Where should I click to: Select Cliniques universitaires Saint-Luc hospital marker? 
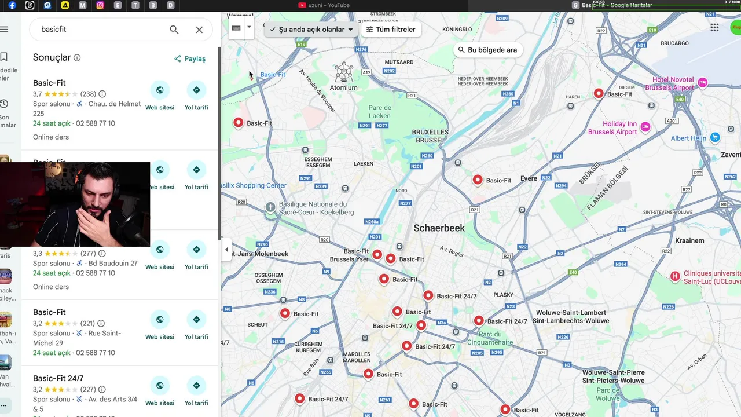[x=675, y=276]
